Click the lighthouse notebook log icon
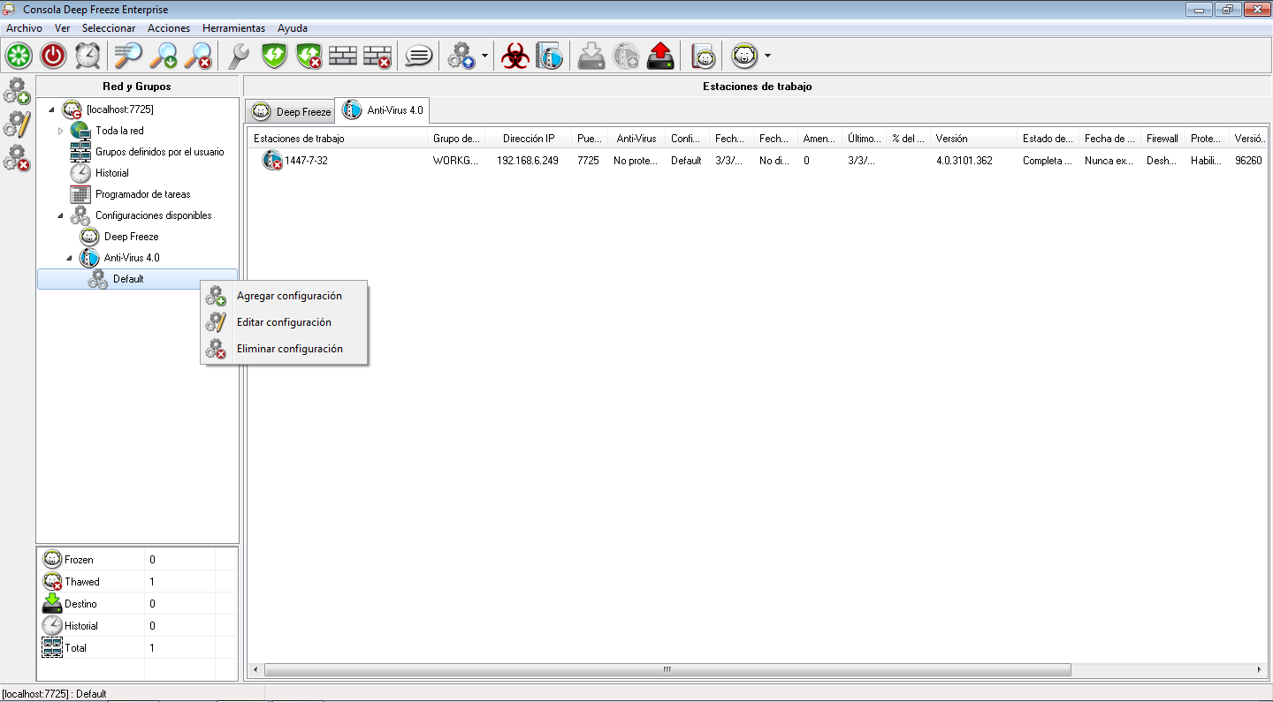 pos(549,57)
